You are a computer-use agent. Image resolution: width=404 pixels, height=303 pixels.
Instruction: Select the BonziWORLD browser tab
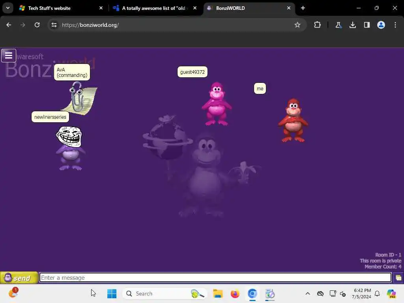pyautogui.click(x=249, y=8)
